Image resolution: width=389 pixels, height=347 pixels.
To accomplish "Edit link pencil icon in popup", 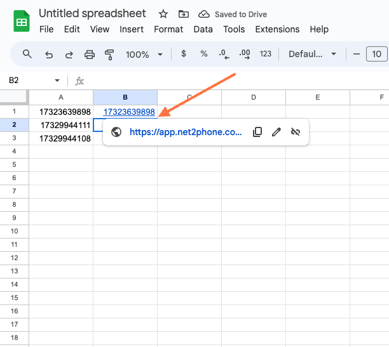I will click(276, 132).
